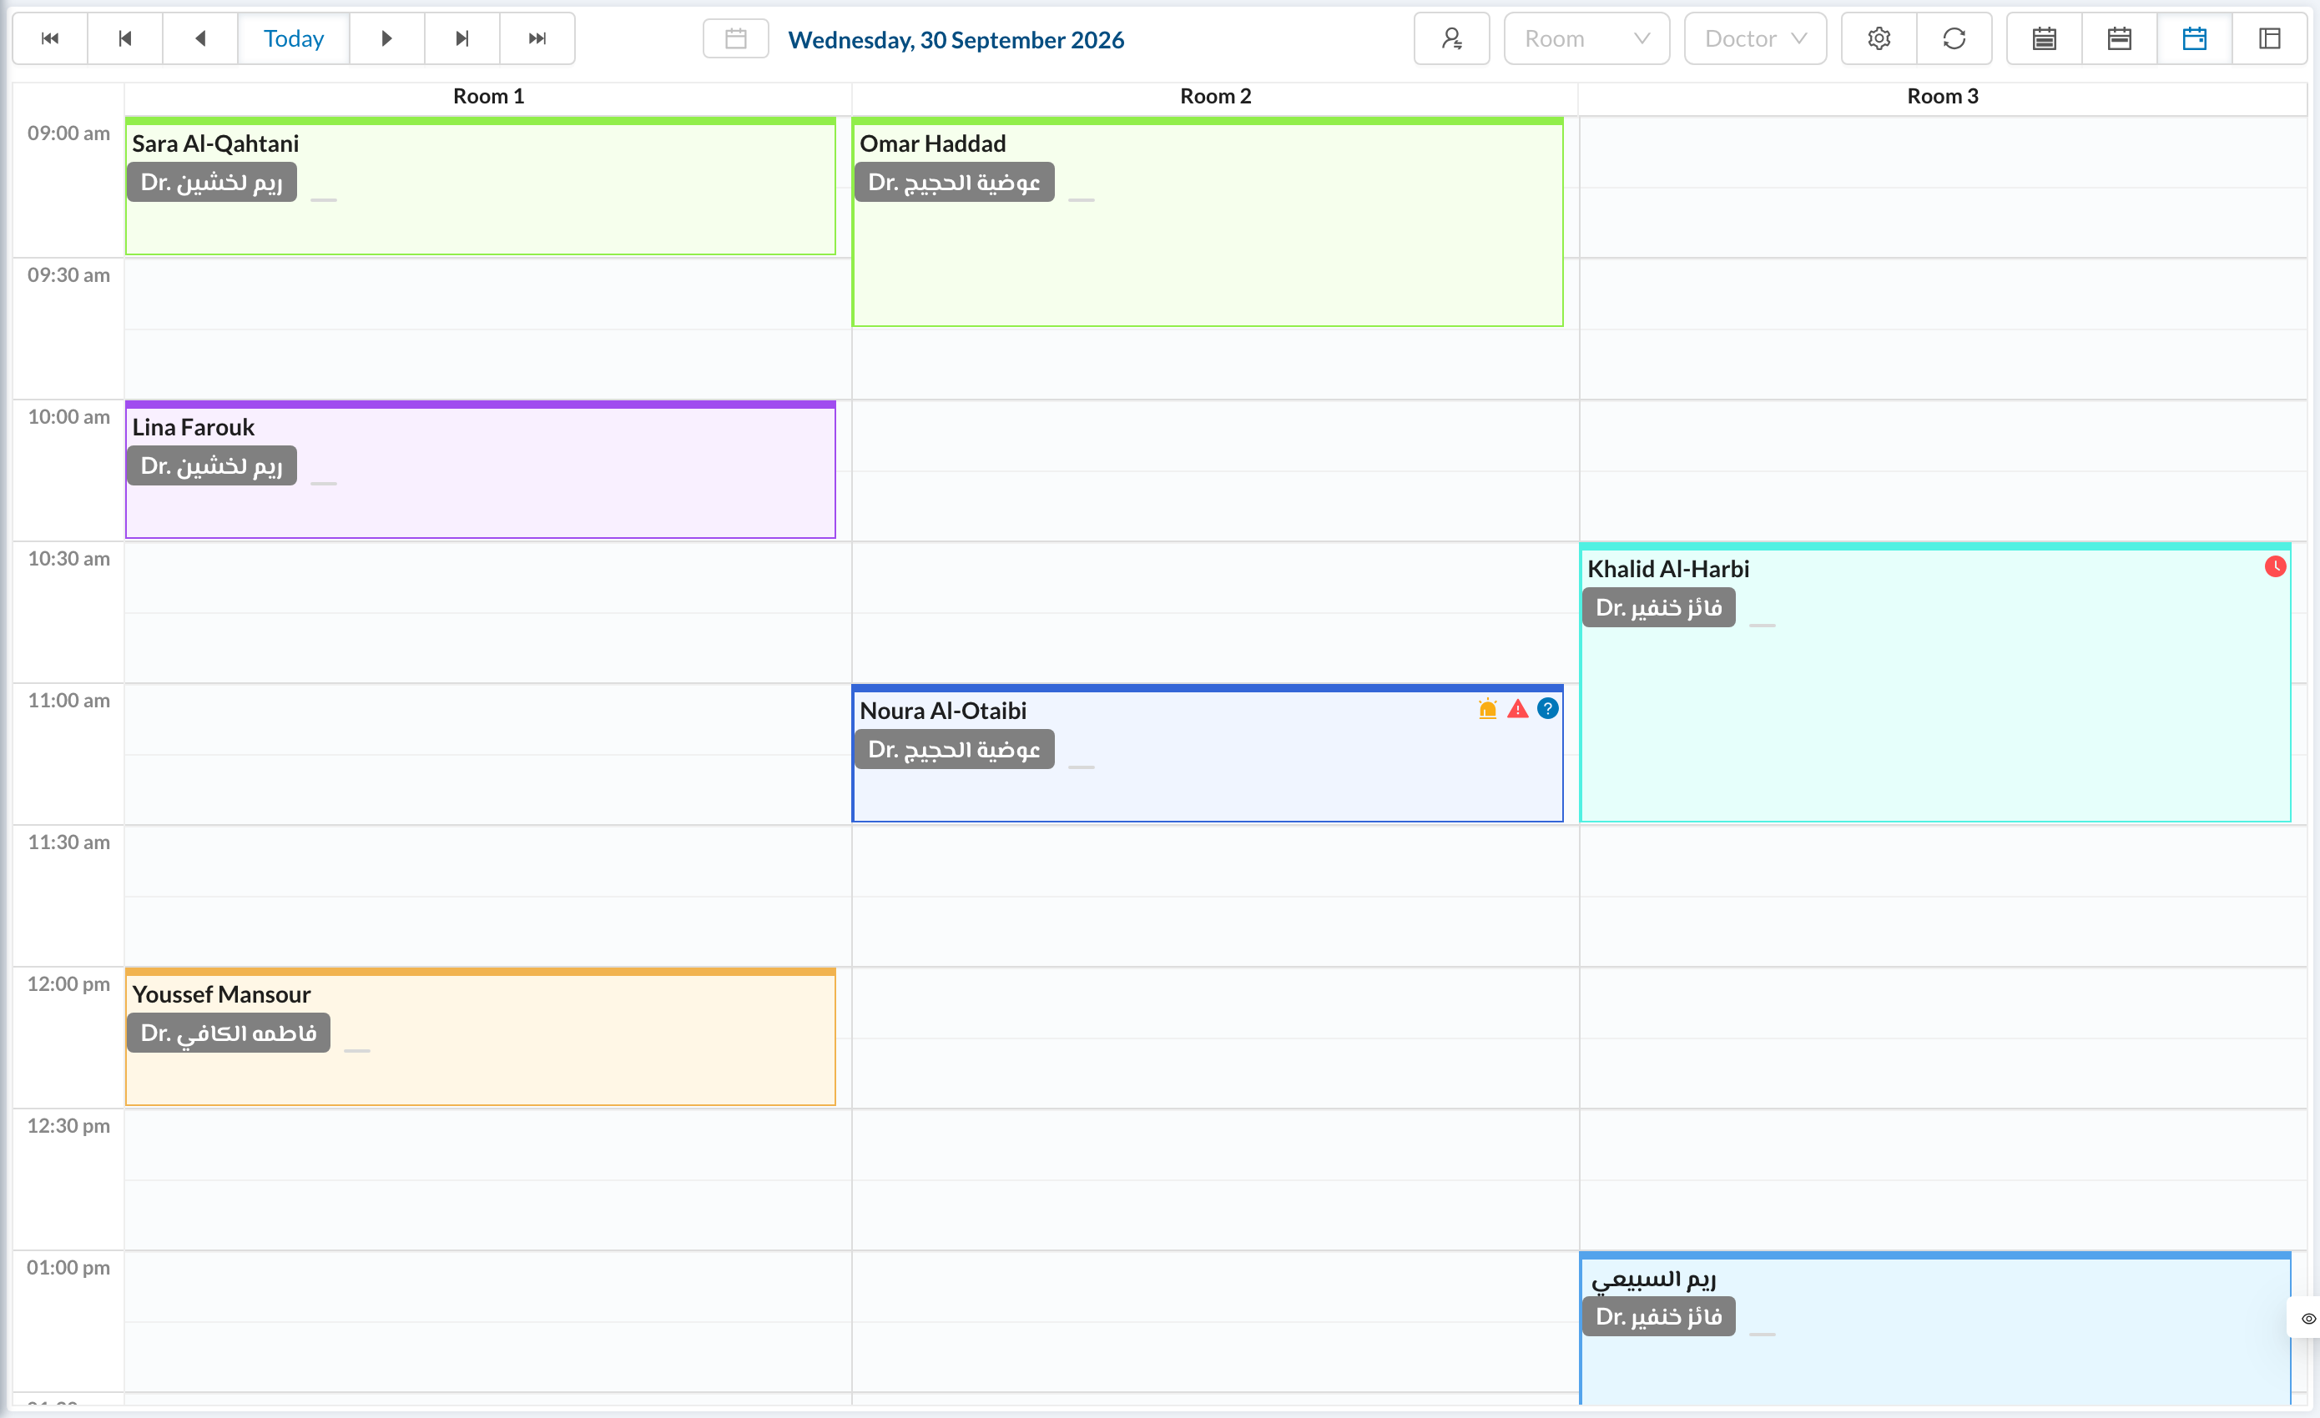Click the date title Wednesday, 30 September 2026
2320x1418 pixels.
pos(956,39)
